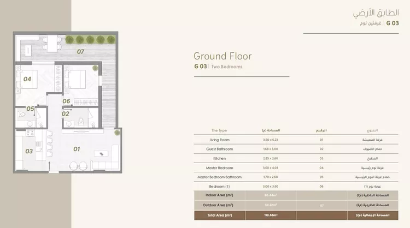Click the Arabic cell "غرفة نوم رئيسية"
Screen dimensions: 410x228
pos(372,168)
